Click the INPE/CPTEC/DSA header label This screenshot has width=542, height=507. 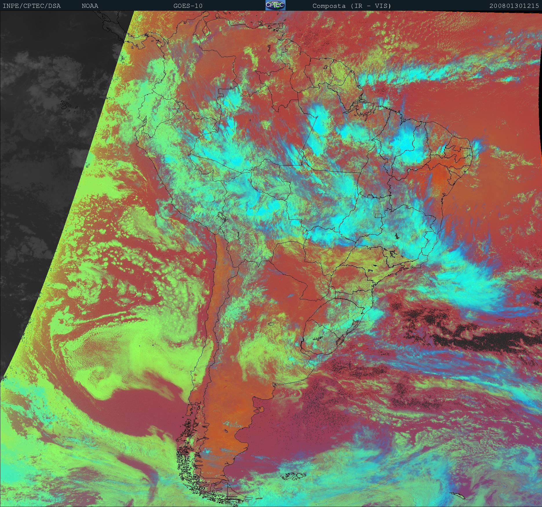click(32, 6)
